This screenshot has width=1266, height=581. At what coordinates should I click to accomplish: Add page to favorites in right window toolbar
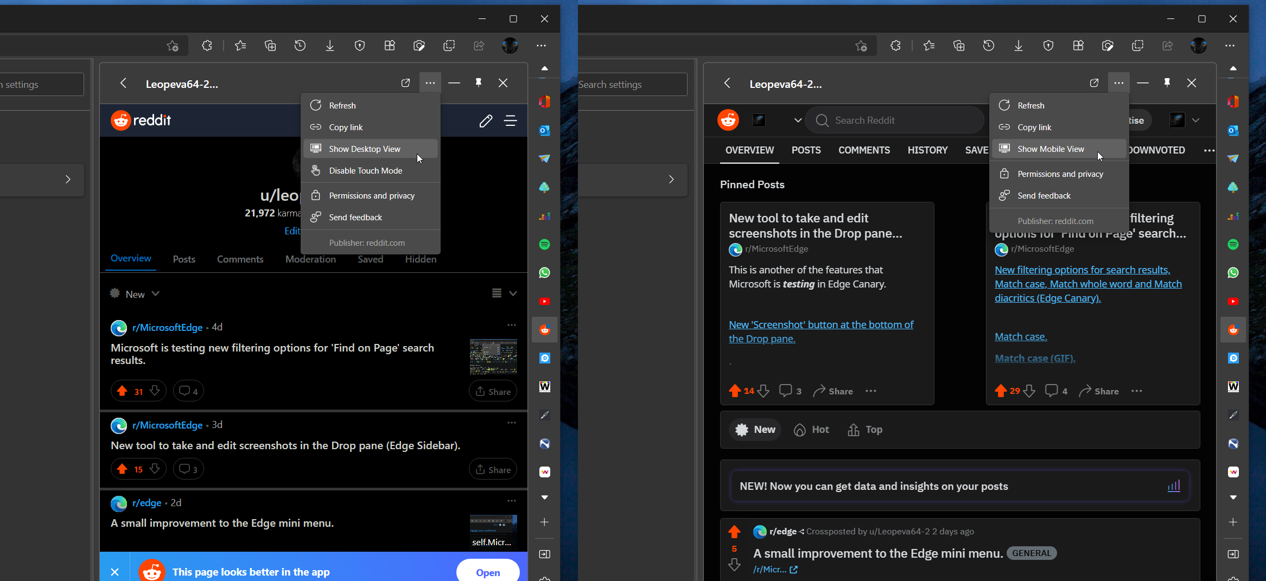pos(861,46)
